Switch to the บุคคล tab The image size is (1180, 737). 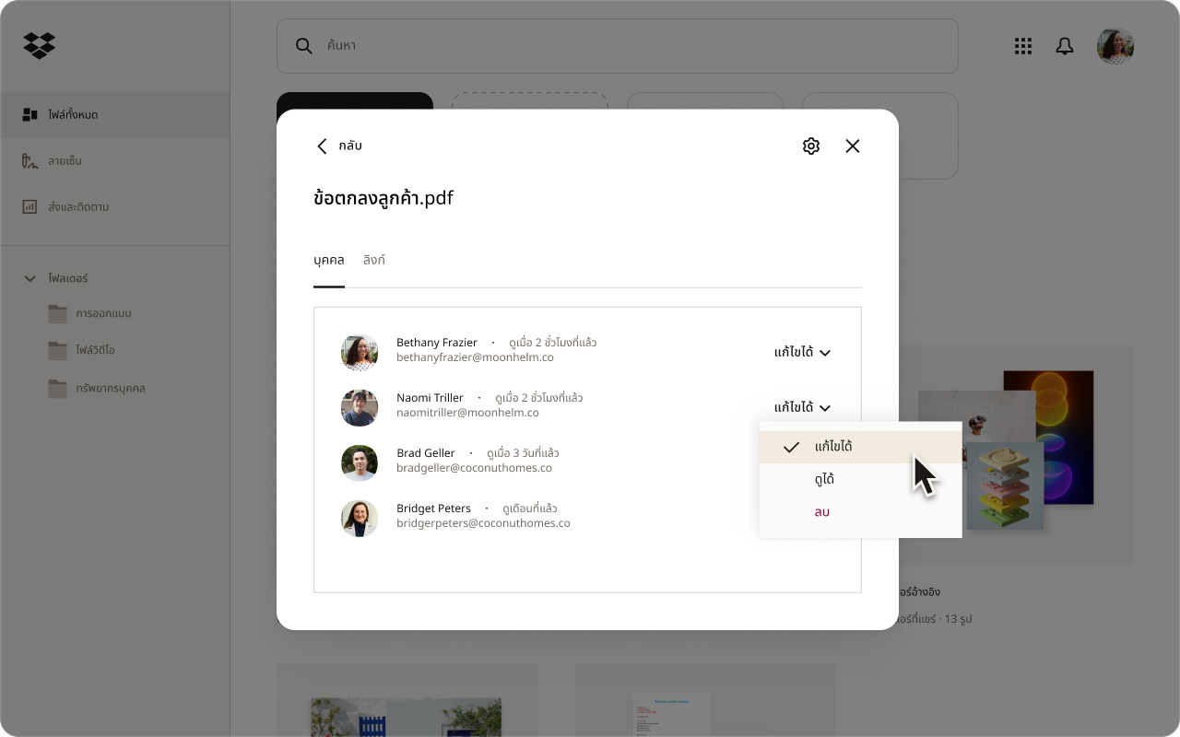329,261
